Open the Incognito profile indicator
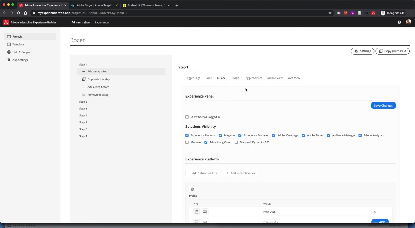415x228 pixels. coord(392,13)
